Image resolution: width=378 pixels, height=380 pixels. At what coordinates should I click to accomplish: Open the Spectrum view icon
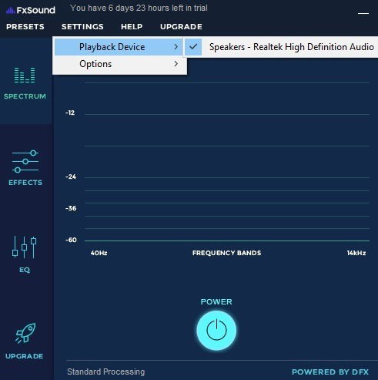pyautogui.click(x=25, y=75)
